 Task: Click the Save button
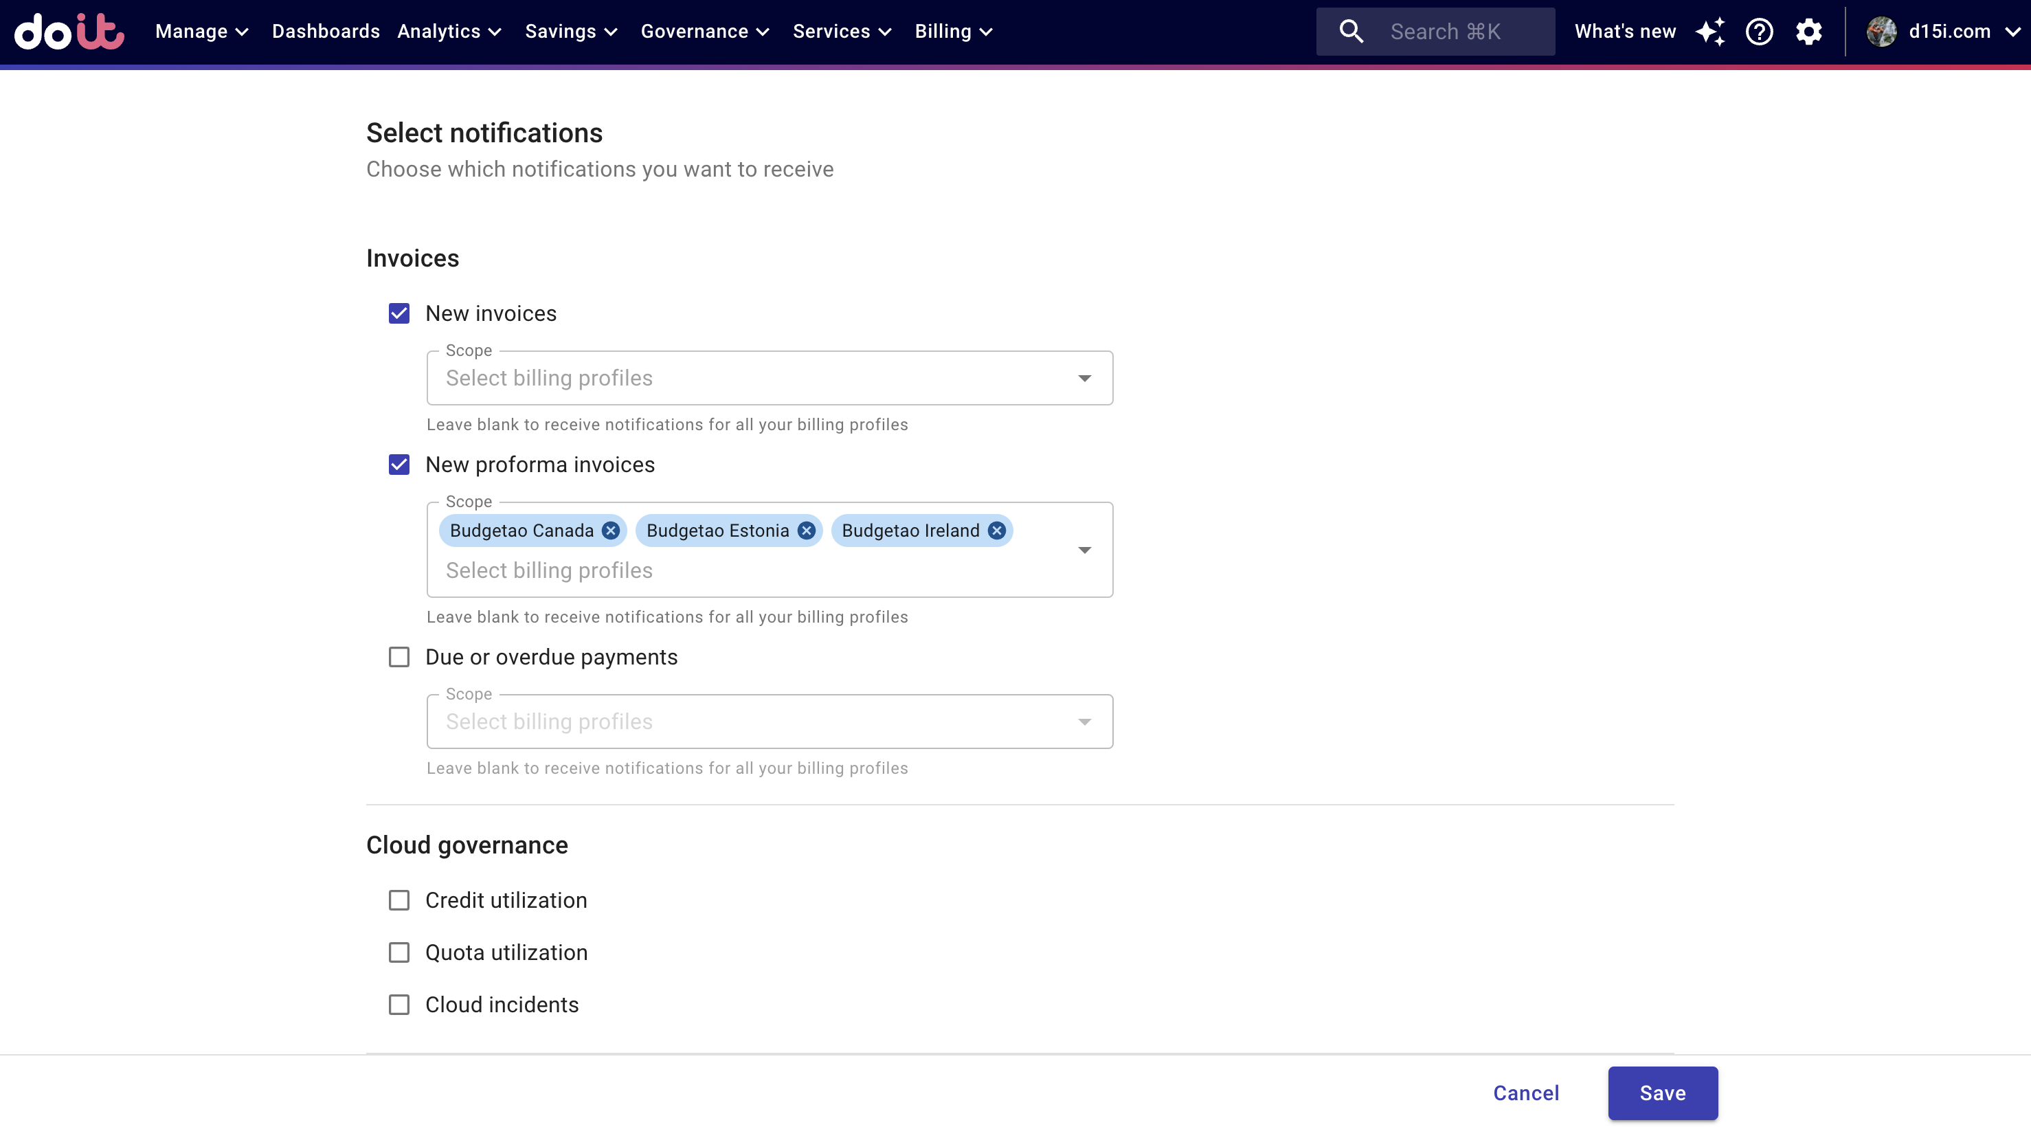tap(1663, 1093)
